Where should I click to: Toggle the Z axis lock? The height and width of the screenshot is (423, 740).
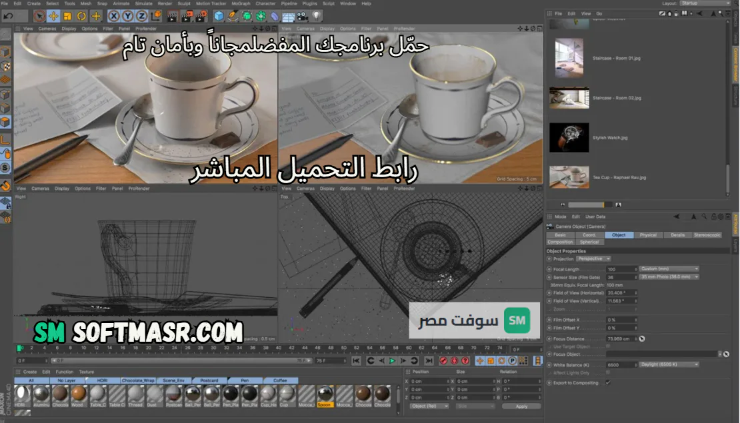pyautogui.click(x=141, y=17)
